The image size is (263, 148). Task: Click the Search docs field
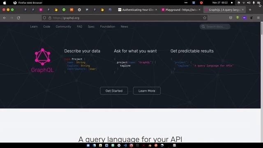point(215,26)
